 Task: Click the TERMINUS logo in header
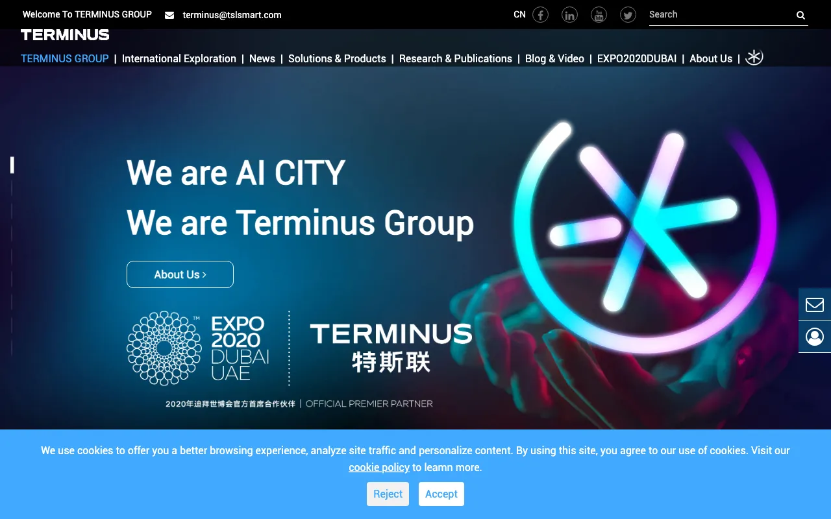(x=65, y=35)
